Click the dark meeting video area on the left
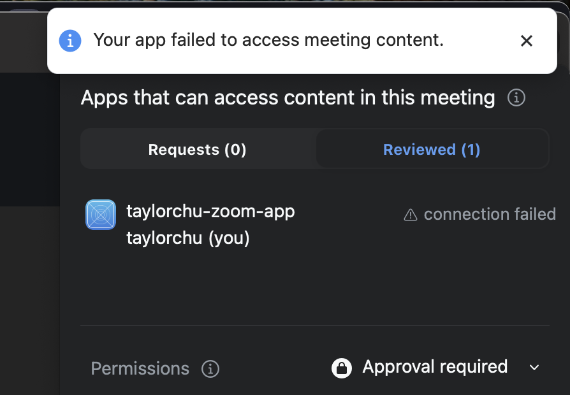Screen dimensions: 570x395 29,140
